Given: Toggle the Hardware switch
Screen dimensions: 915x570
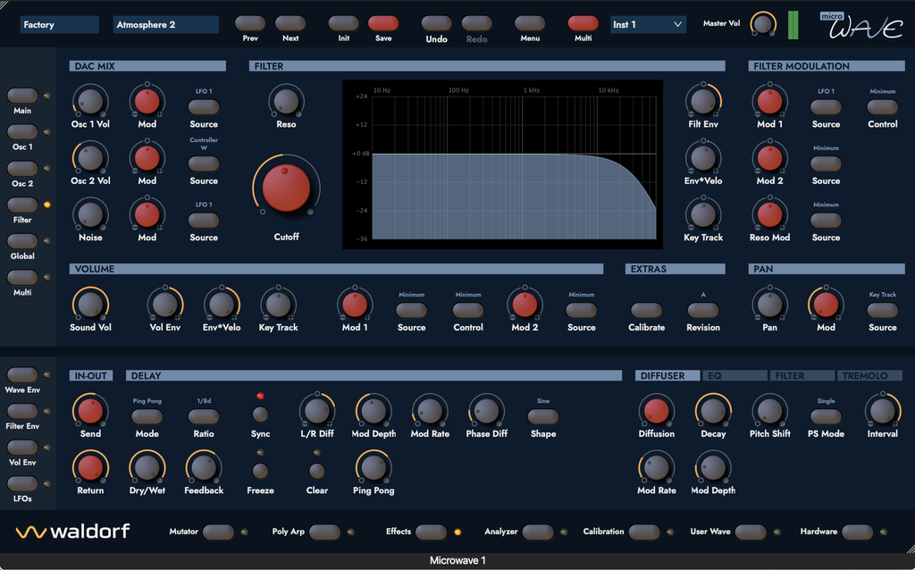Looking at the screenshot, I should click(x=857, y=532).
